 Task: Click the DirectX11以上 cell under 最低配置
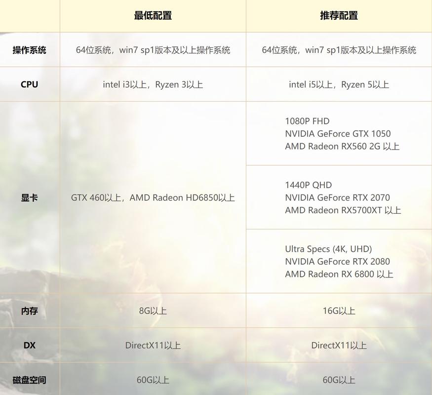(152, 345)
